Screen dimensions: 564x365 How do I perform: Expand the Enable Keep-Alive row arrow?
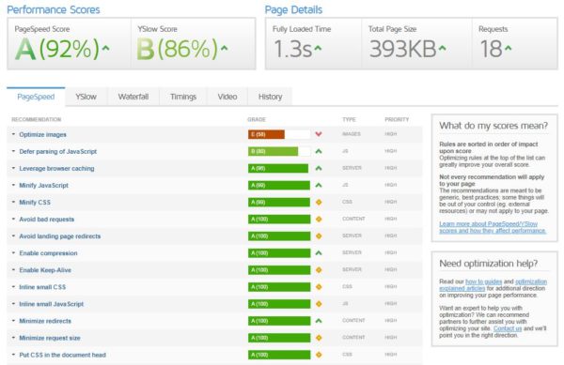point(13,270)
